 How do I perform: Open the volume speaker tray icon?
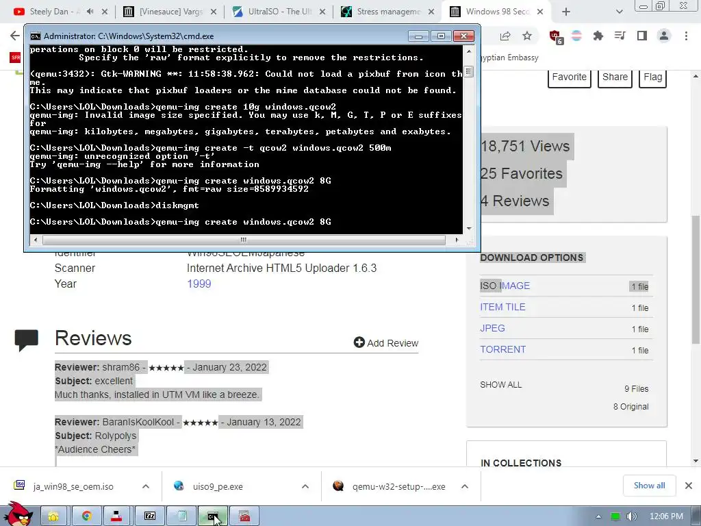[631, 516]
